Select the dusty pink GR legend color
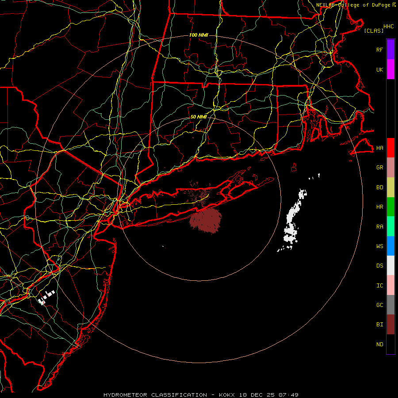The height and width of the screenshot is (398, 398). (390, 168)
